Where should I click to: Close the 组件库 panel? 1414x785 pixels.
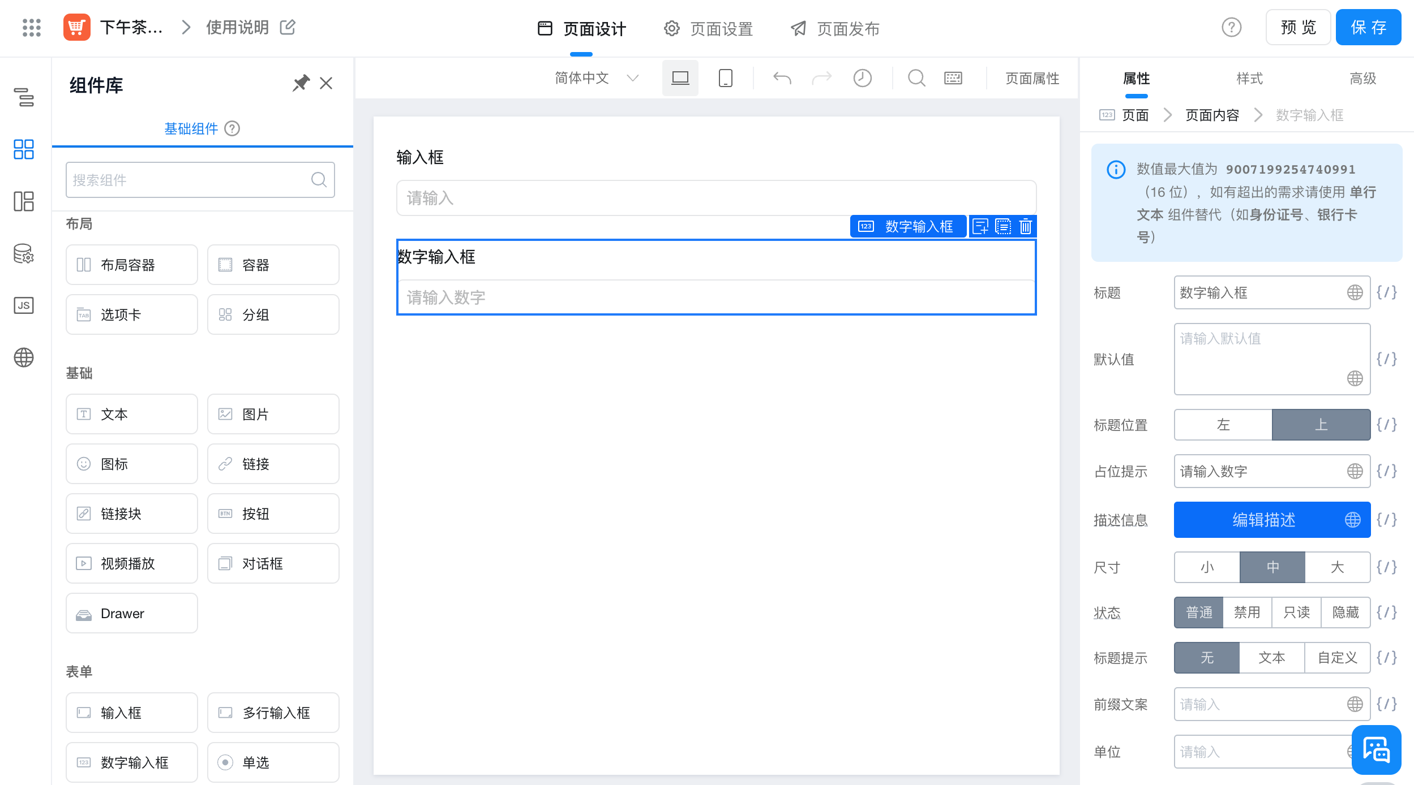326,84
